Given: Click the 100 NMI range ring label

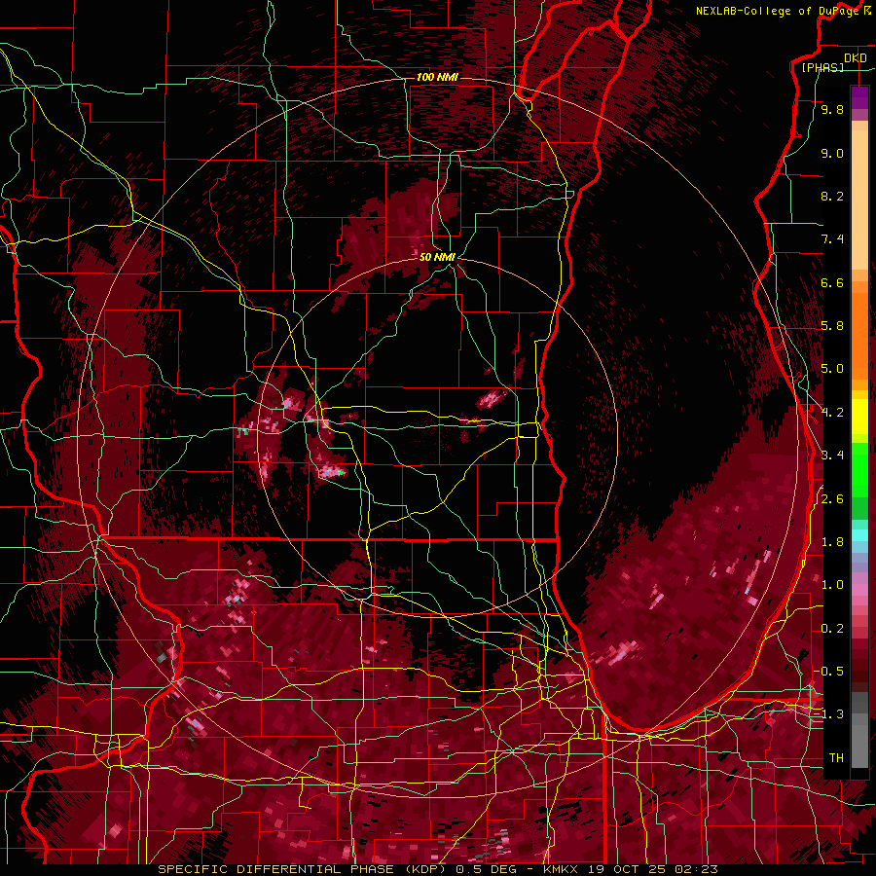Looking at the screenshot, I should (437, 77).
